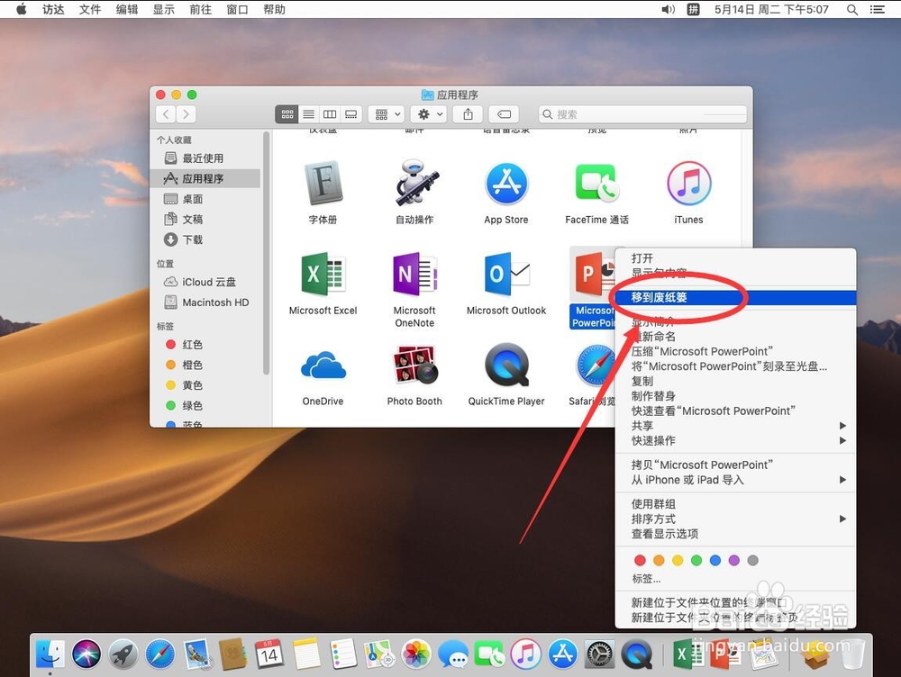Select the 红色 tag in sidebar
The image size is (901, 677).
click(x=205, y=345)
